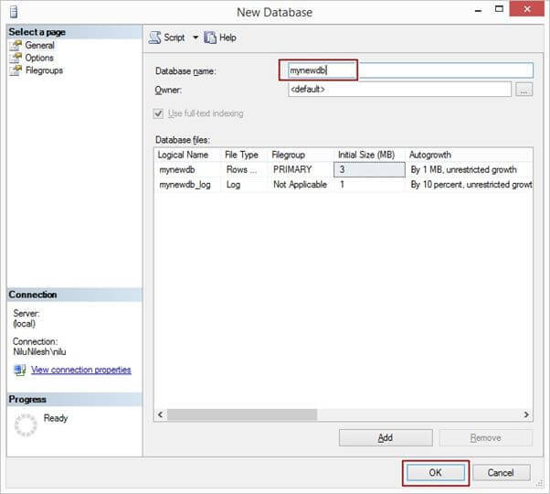
Task: Click 'By 1 MB, unrestricted growth' cell
Action: (x=470, y=169)
